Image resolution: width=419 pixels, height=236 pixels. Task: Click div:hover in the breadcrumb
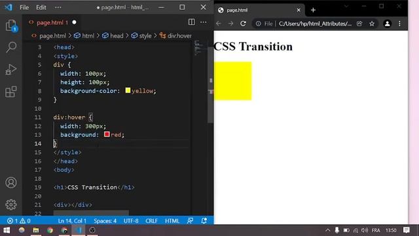point(175,36)
